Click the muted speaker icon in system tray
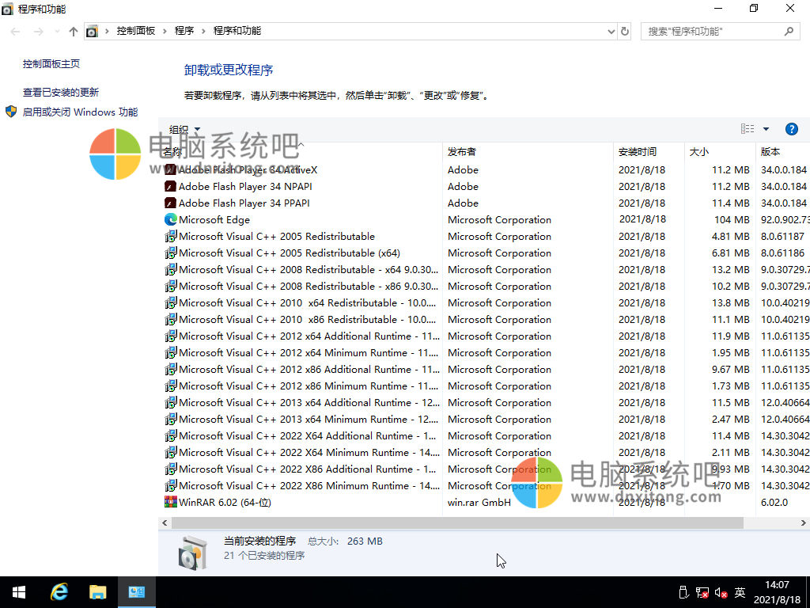Image resolution: width=810 pixels, height=608 pixels. coord(719,591)
